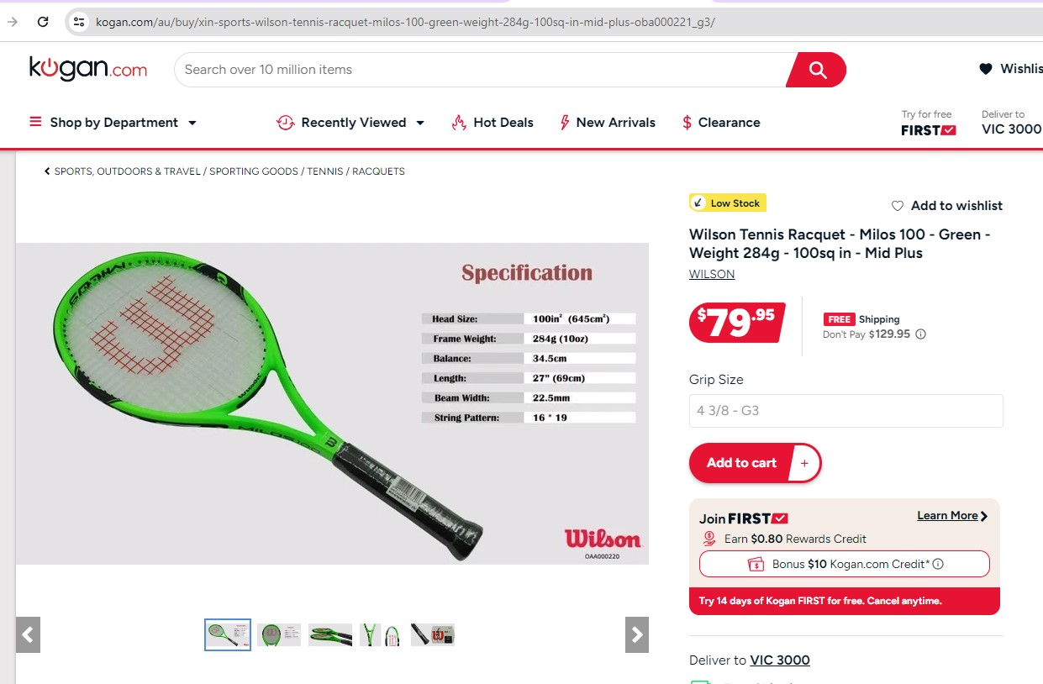Show the next product image with right arrow
The image size is (1043, 684).
(637, 634)
